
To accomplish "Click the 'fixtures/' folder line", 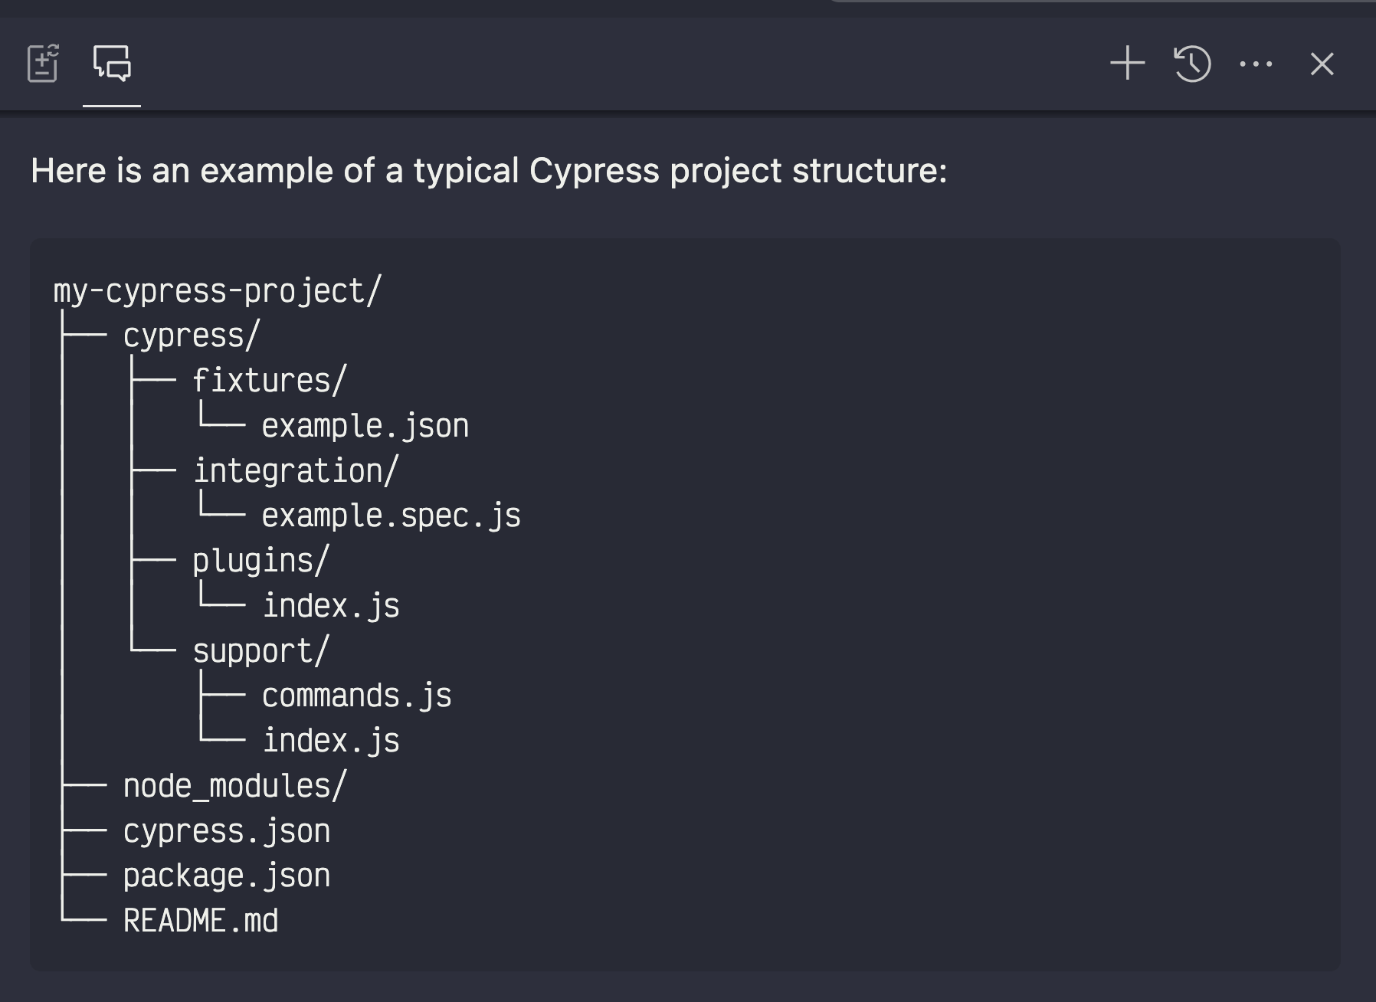I will pos(270,381).
